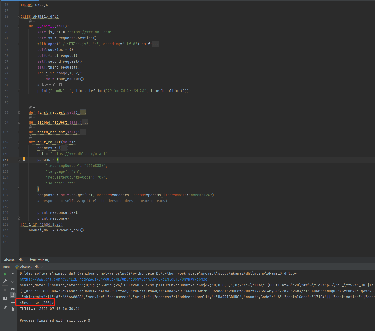Click line number 134 in gutter
The width and height of the screenshot is (375, 331).
pos(5,142)
